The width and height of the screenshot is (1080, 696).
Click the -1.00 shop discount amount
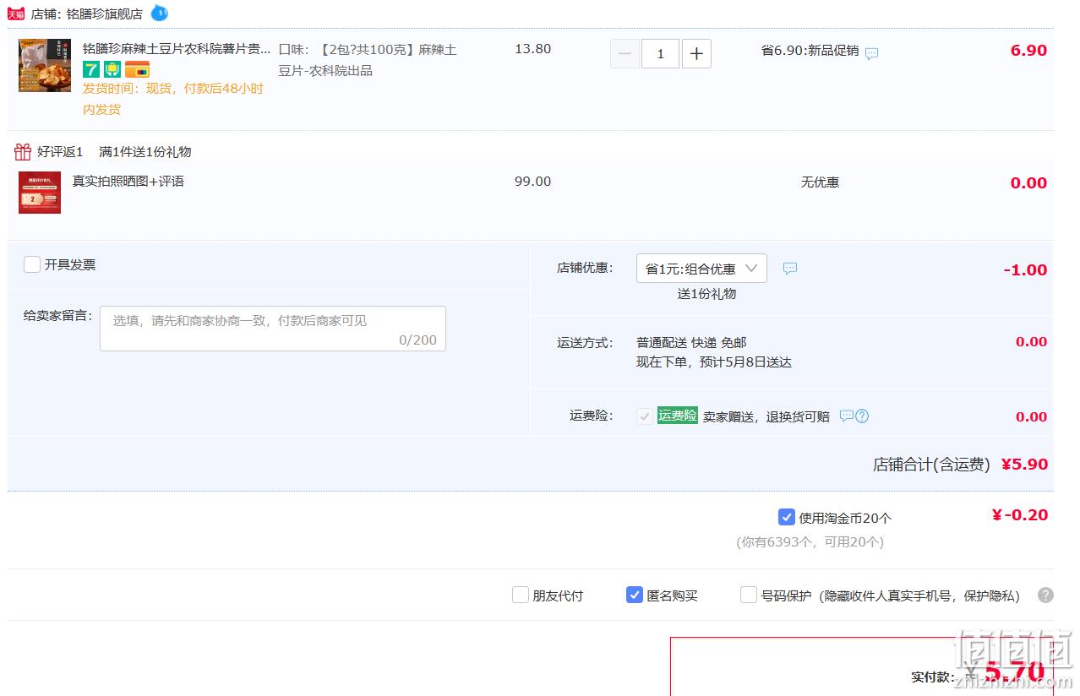[1025, 270]
